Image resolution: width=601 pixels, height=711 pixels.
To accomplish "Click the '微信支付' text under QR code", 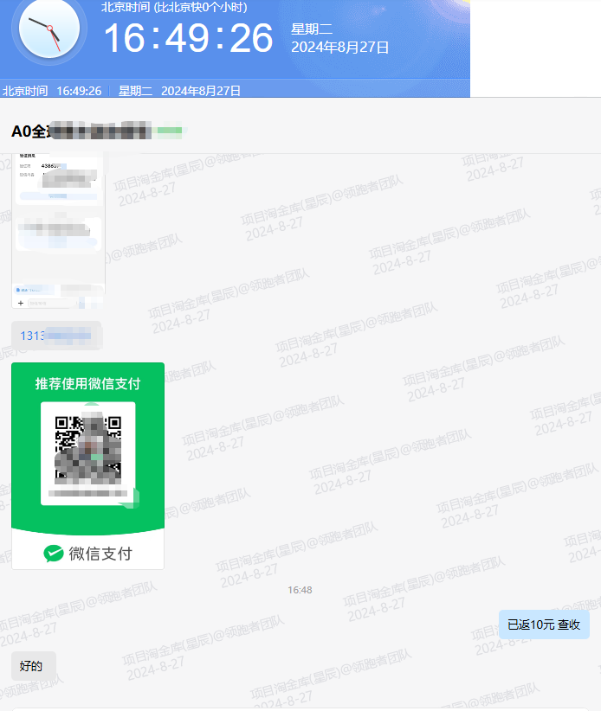I will 100,554.
